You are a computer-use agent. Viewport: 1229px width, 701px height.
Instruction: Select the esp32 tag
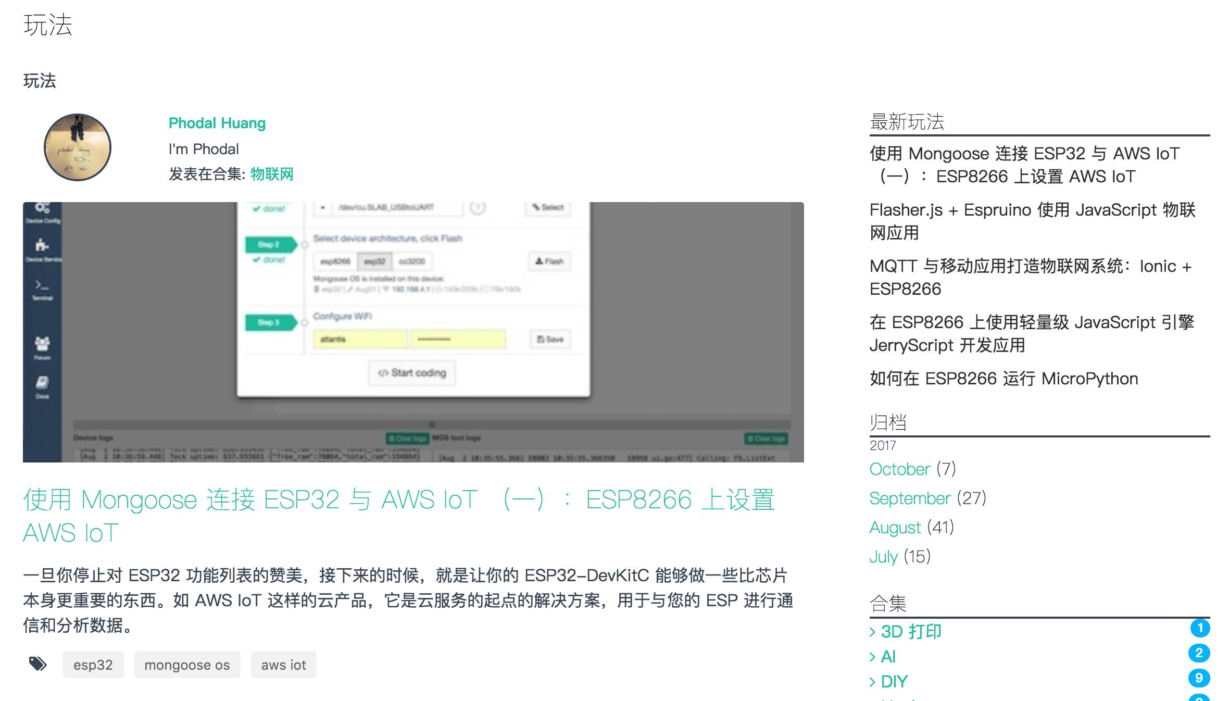click(93, 665)
